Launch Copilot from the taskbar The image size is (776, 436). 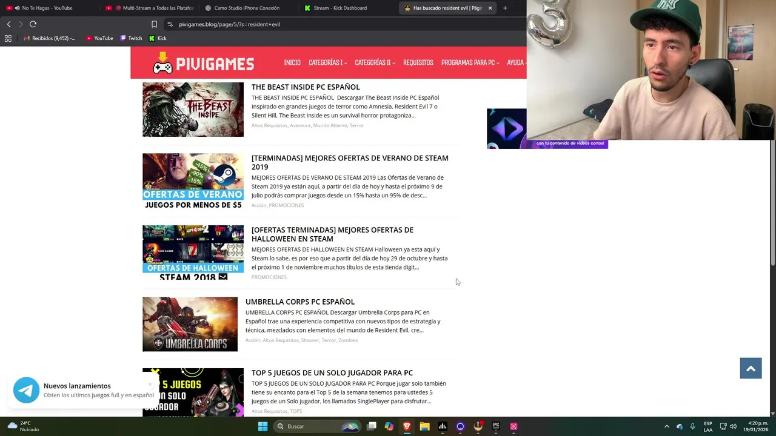pyautogui.click(x=389, y=426)
